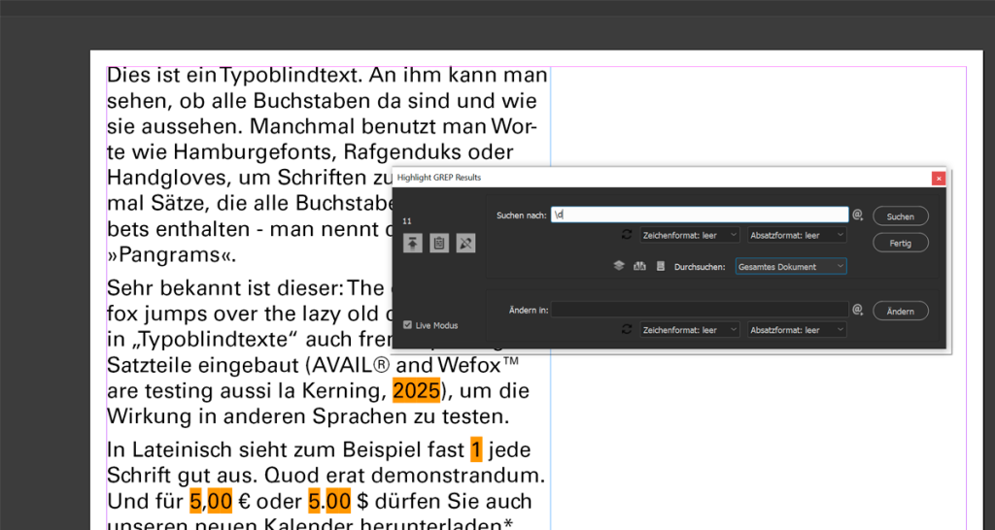
Task: Click the word Lateinisch in document
Action: 182,449
